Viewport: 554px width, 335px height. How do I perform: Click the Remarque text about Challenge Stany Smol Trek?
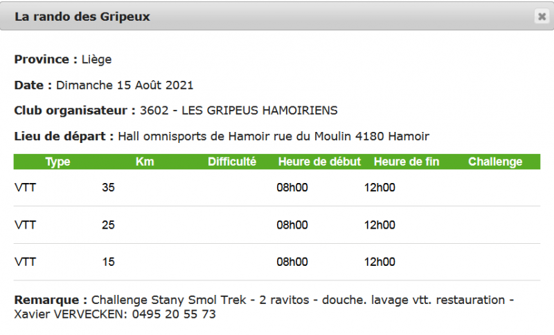[264, 307]
